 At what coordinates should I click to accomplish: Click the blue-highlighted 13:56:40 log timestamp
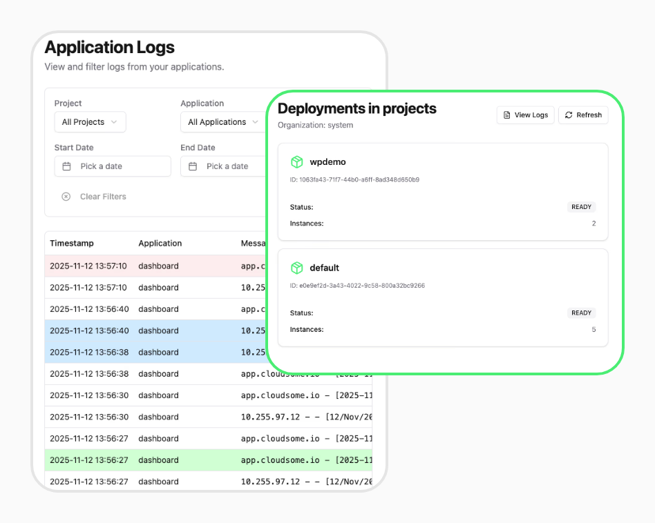coord(89,330)
